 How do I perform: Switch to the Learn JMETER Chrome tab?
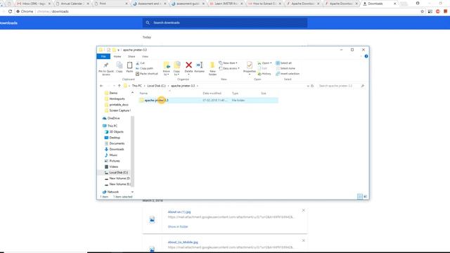pos(226,4)
